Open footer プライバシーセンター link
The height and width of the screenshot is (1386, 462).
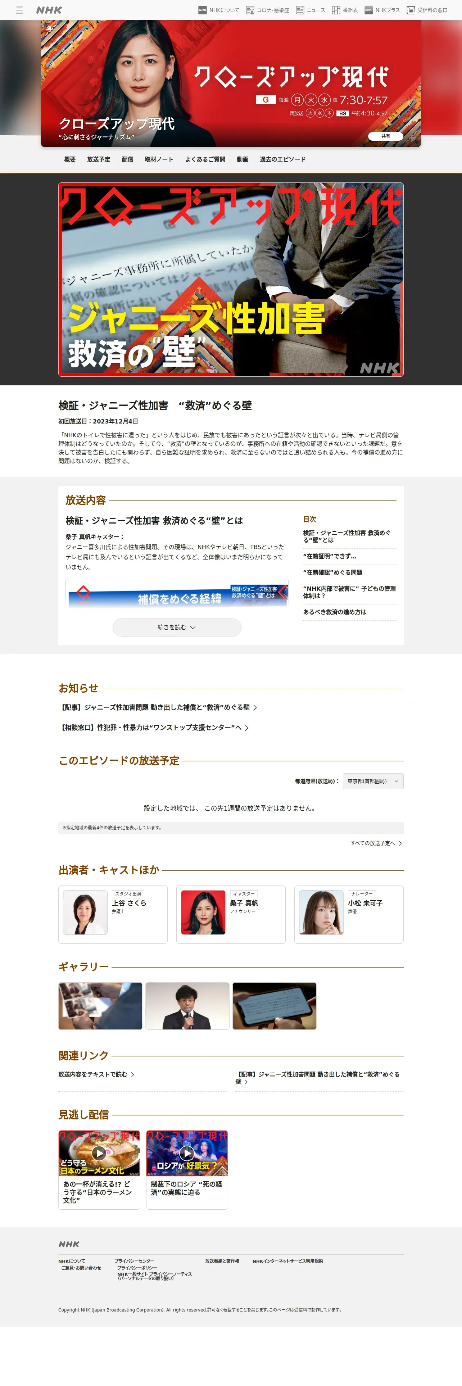tap(134, 1261)
